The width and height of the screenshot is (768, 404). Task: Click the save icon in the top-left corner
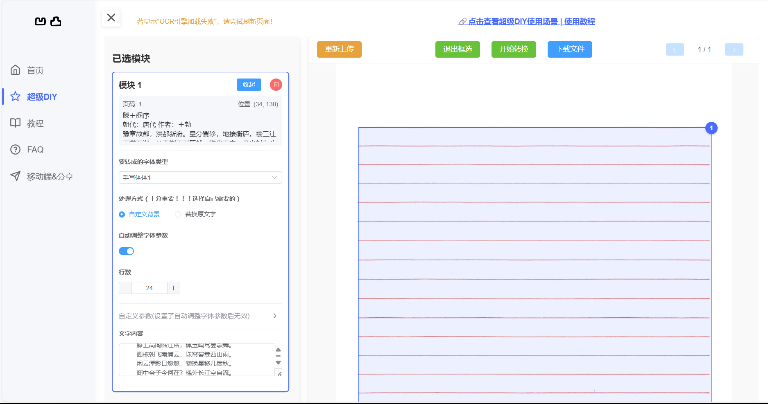tap(40, 21)
